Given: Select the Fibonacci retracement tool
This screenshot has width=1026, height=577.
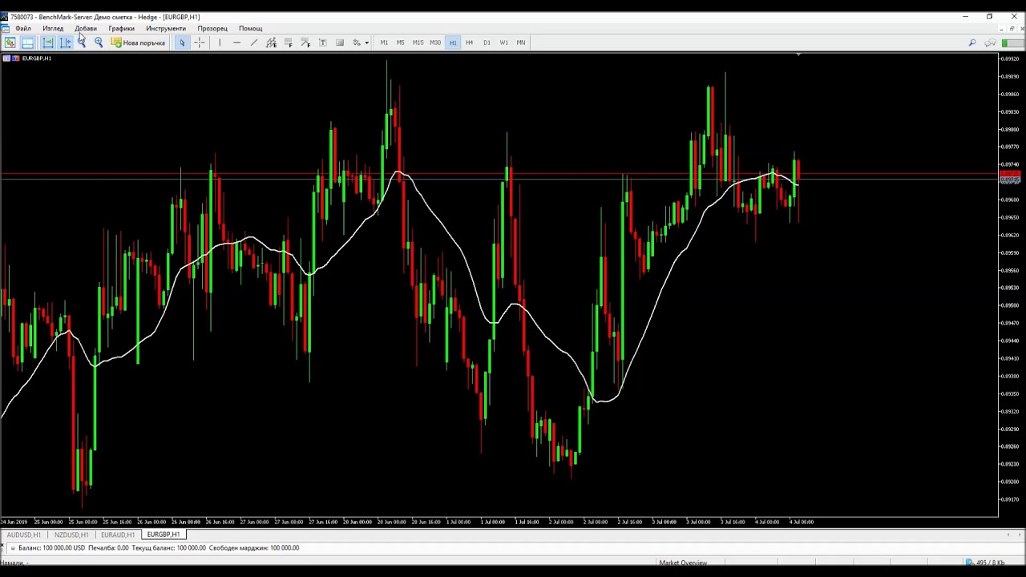Looking at the screenshot, I should (x=289, y=42).
